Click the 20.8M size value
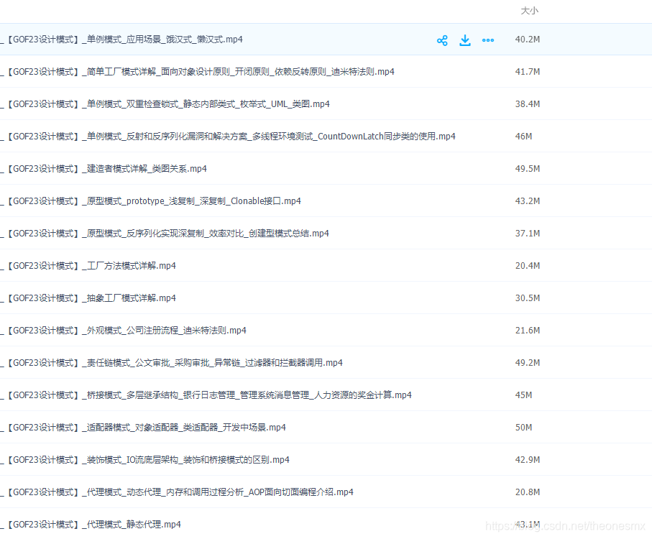The width and height of the screenshot is (652, 539). [527, 493]
